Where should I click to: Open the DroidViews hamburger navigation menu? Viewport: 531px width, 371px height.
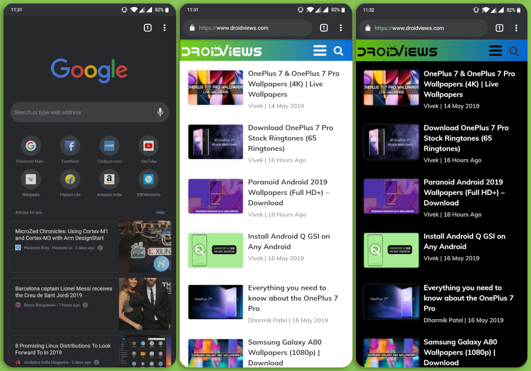tap(319, 51)
